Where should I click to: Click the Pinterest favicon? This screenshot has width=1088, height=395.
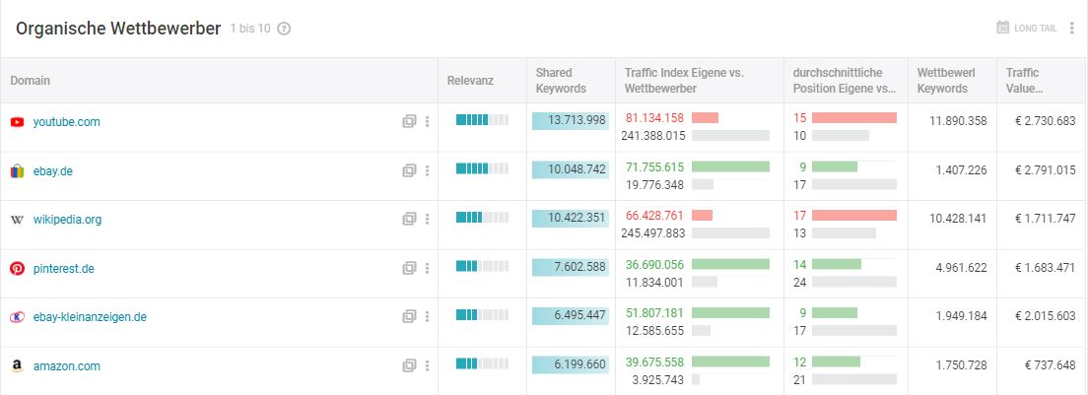tap(18, 268)
